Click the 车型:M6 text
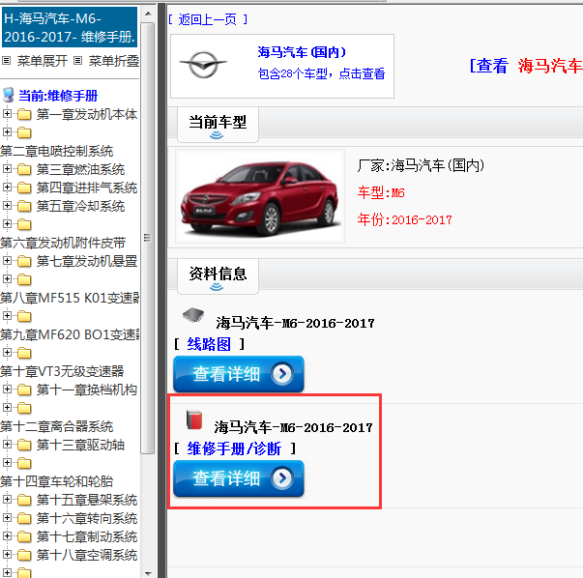583x578 pixels. 381,193
